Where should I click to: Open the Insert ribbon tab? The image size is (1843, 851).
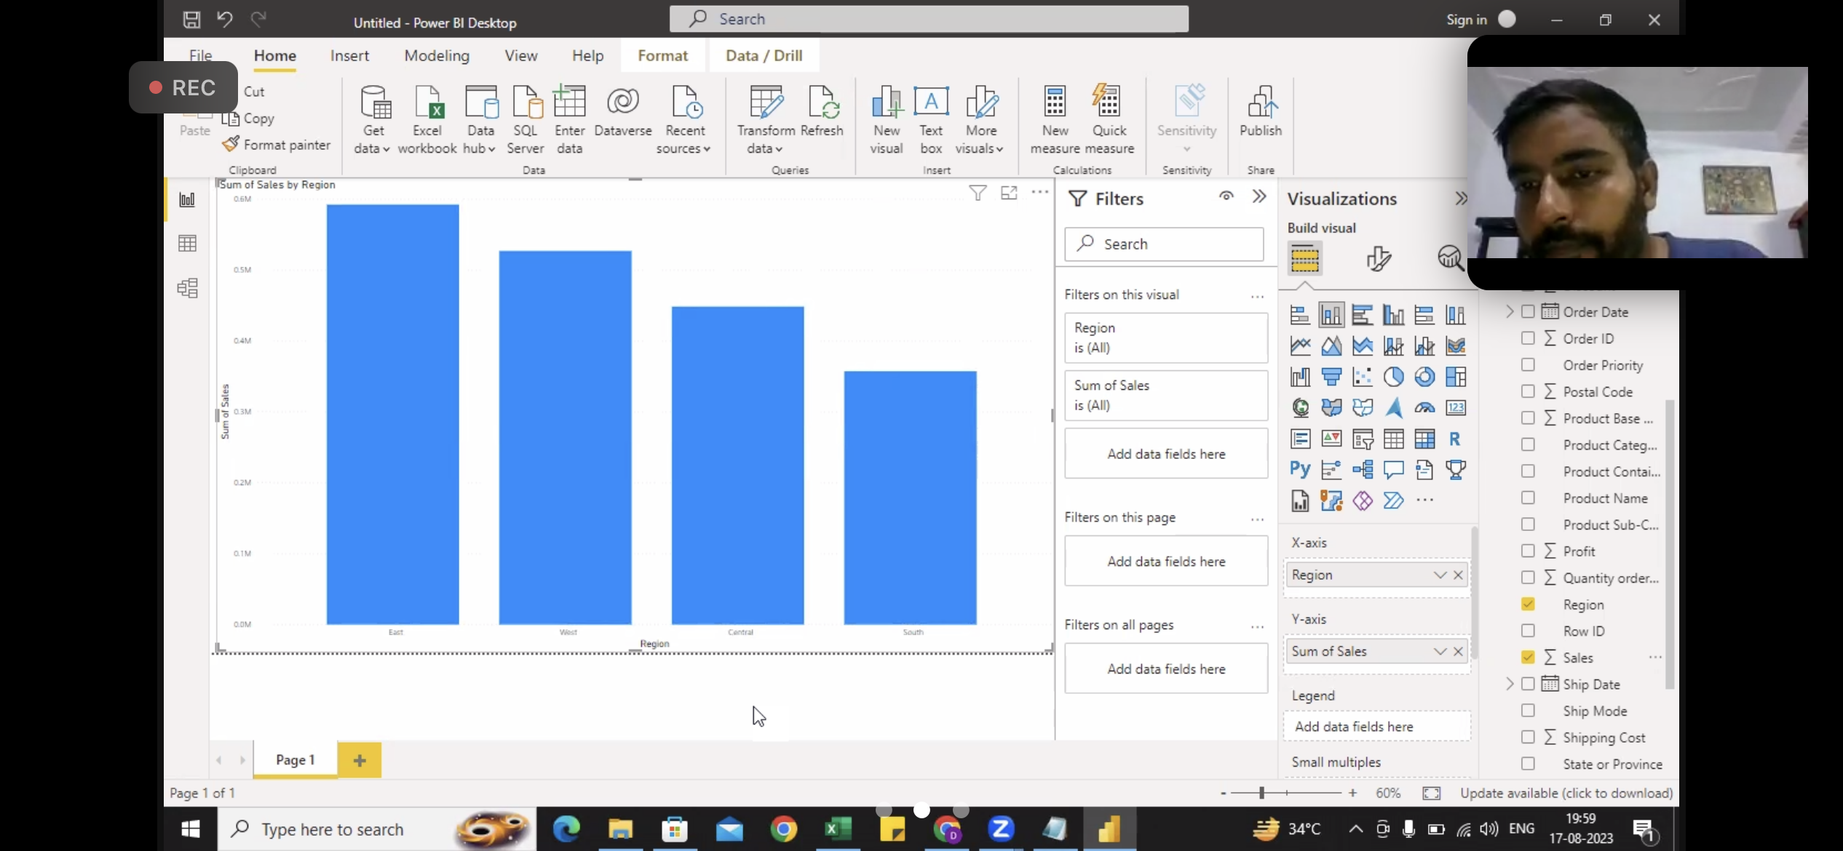[x=349, y=56]
